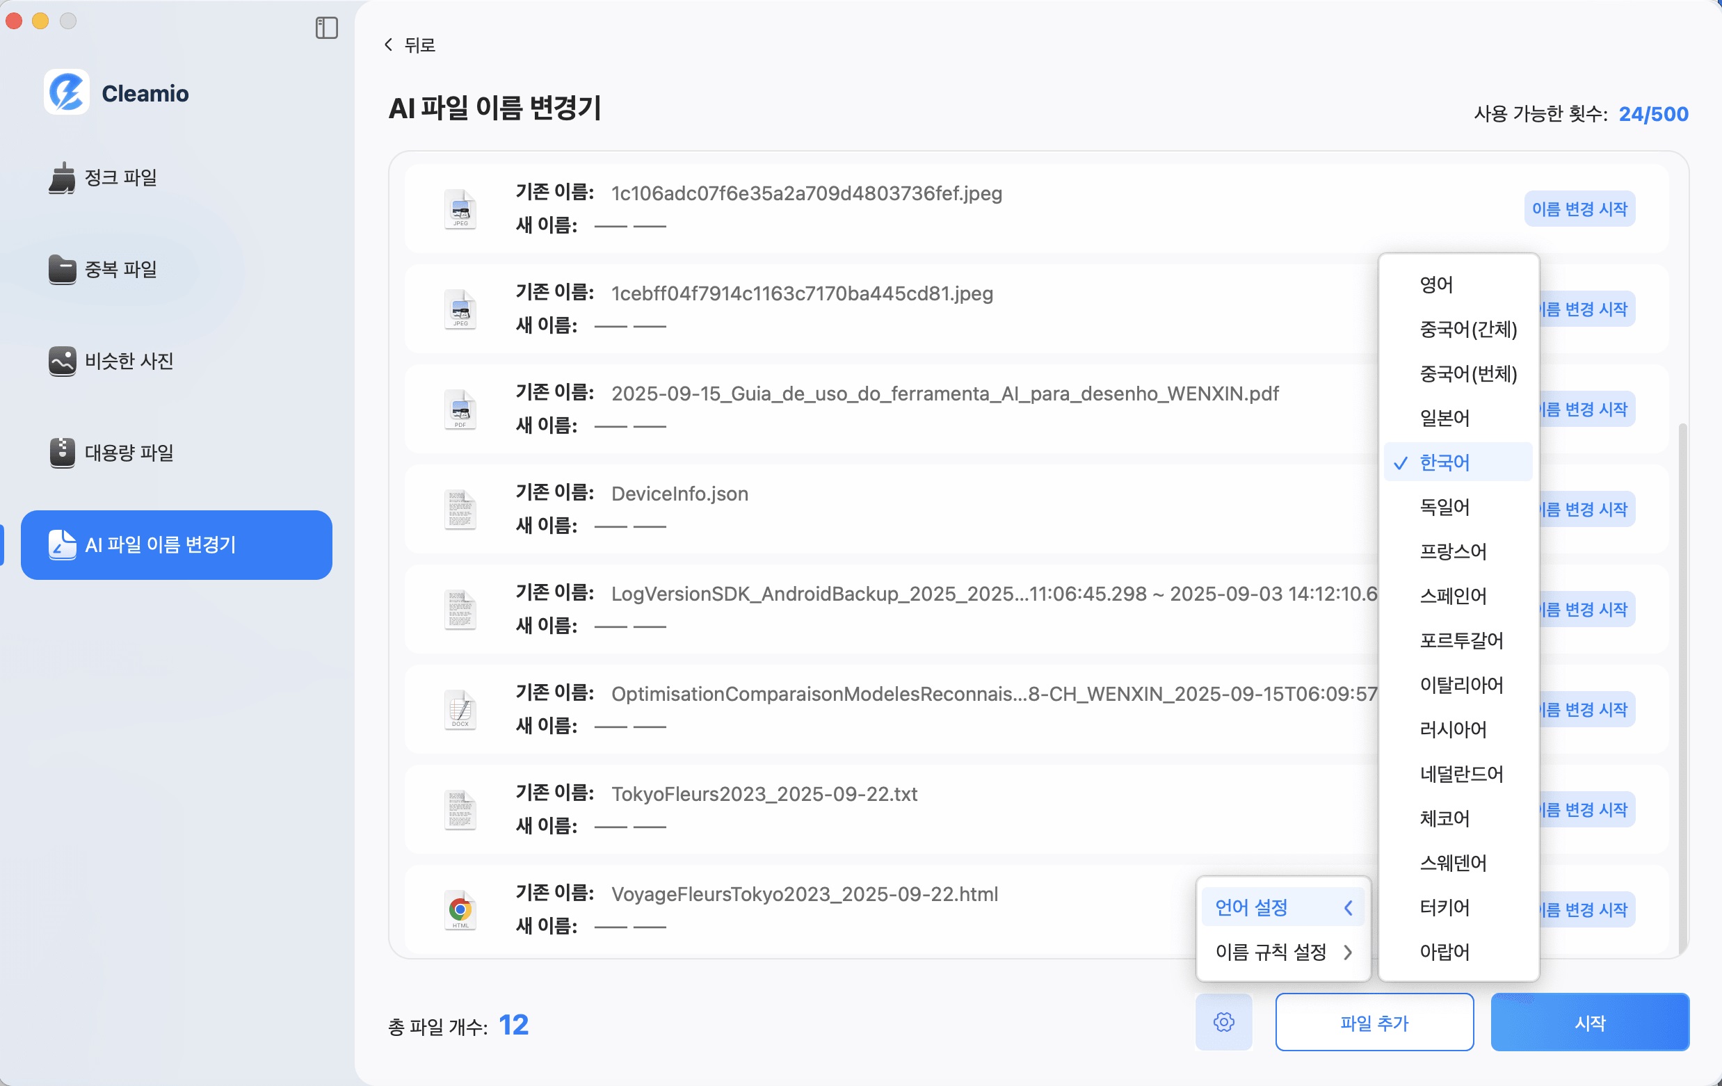Select 영어 from the language menu
Screen dimensions: 1722x1086
1437,284
